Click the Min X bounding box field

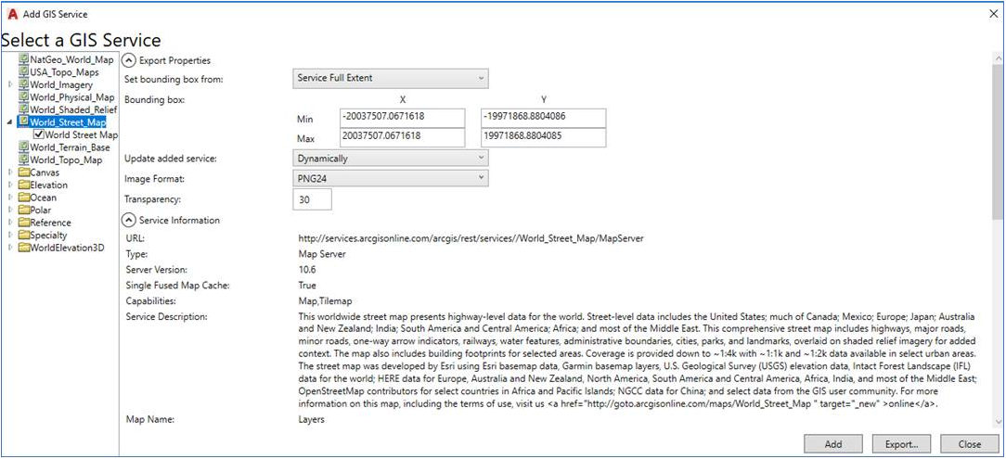(x=402, y=118)
